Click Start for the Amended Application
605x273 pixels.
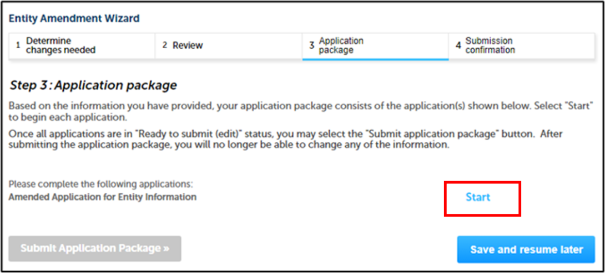click(478, 197)
